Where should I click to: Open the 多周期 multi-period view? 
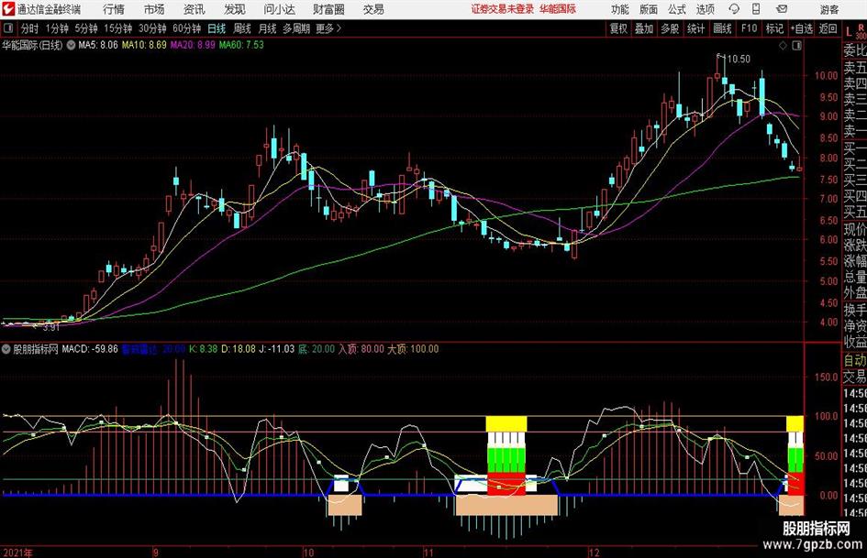(296, 28)
